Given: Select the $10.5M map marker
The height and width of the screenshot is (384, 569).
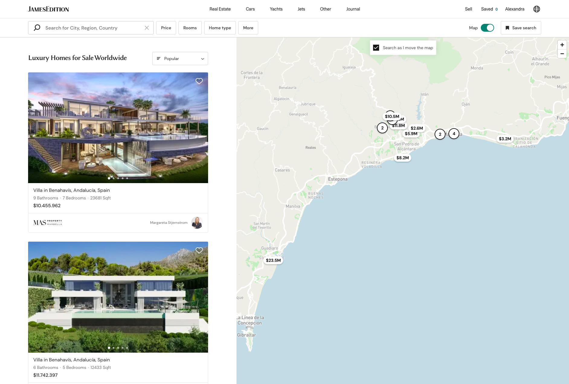Looking at the screenshot, I should coord(392,116).
